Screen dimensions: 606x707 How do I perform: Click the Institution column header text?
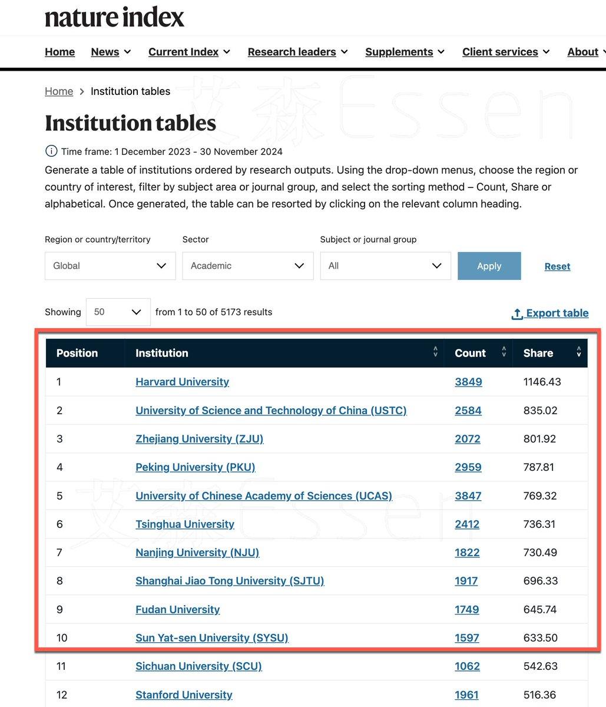(162, 353)
